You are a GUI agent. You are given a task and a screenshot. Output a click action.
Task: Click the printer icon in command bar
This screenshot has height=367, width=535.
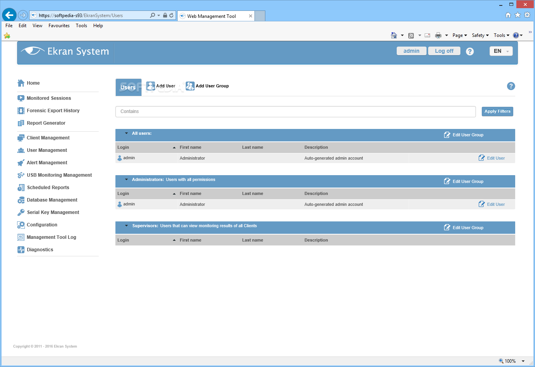[x=438, y=35]
